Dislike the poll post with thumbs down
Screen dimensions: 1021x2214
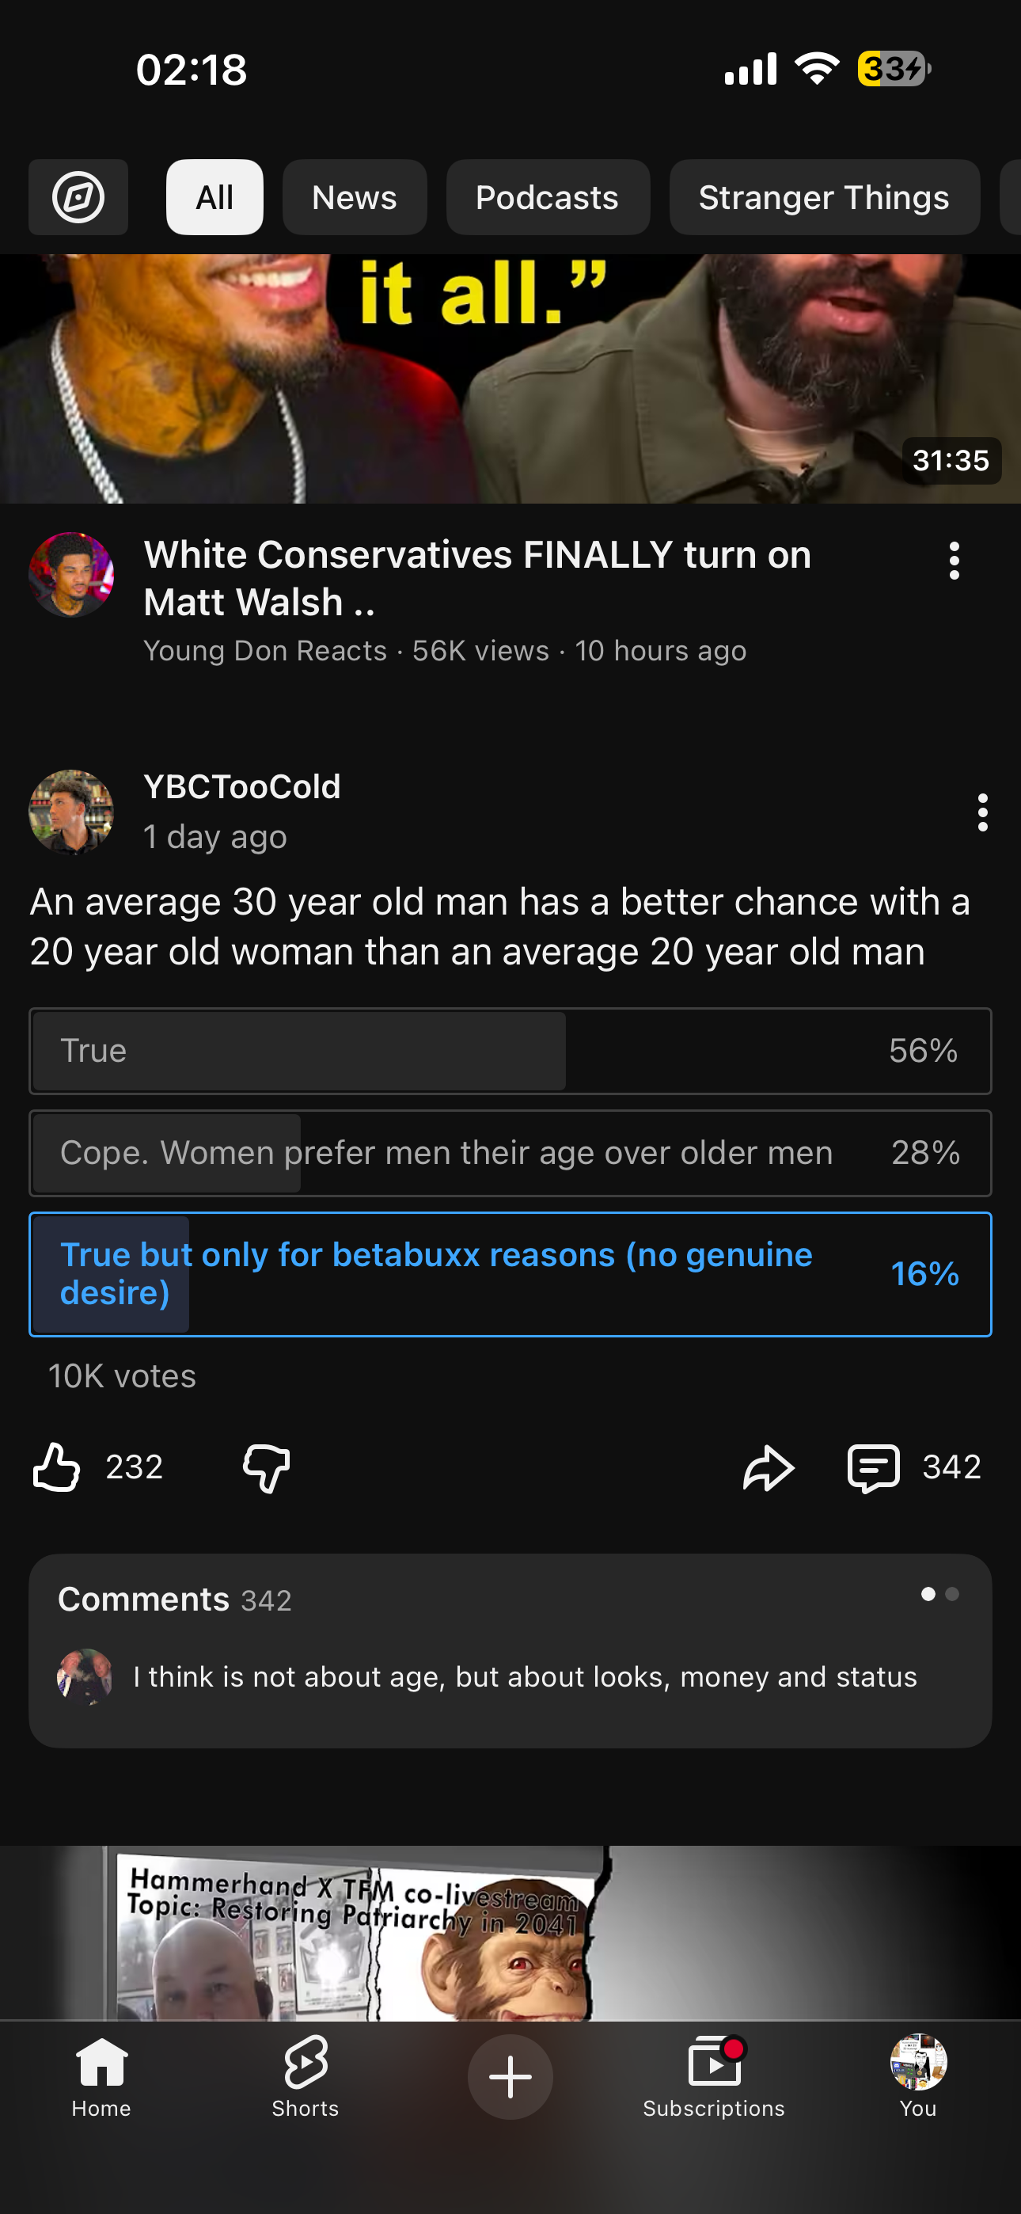click(x=267, y=1466)
